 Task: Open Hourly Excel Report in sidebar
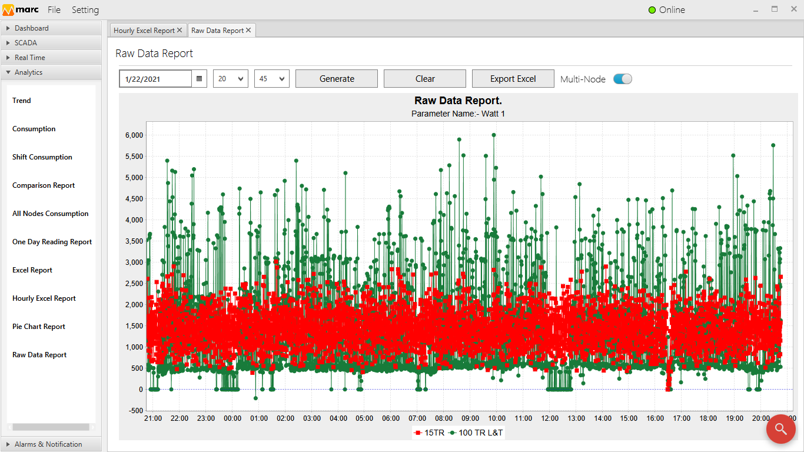[x=44, y=298]
